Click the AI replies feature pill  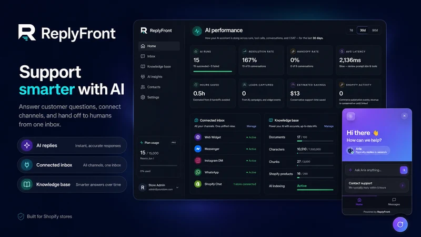[x=72, y=145]
